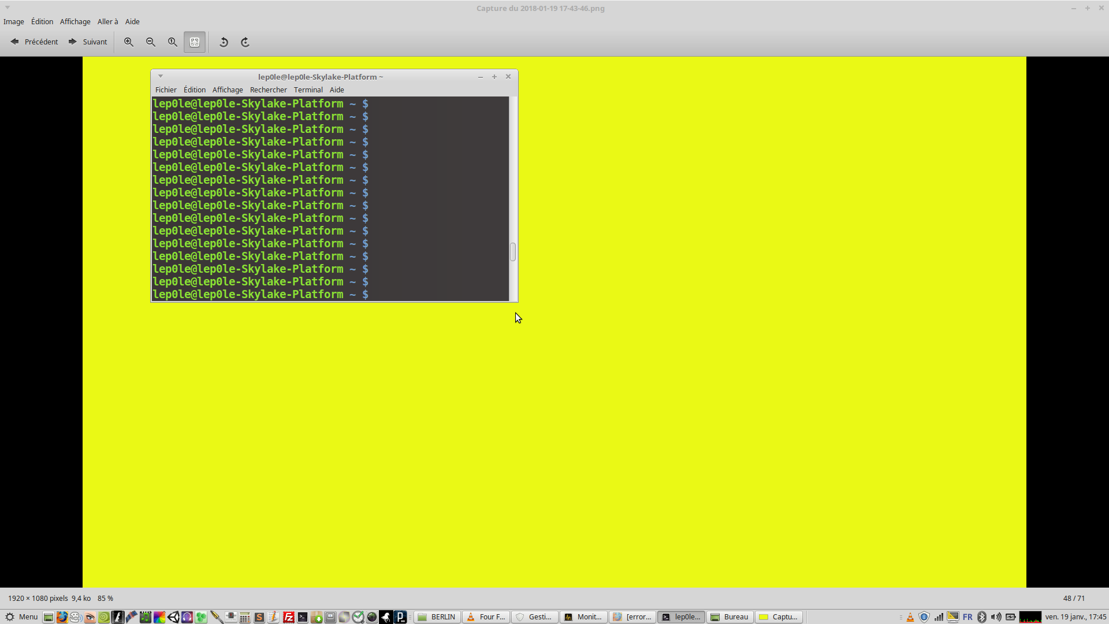1109x624 pixels.
Task: Go to next image with Suivant
Action: point(88,42)
